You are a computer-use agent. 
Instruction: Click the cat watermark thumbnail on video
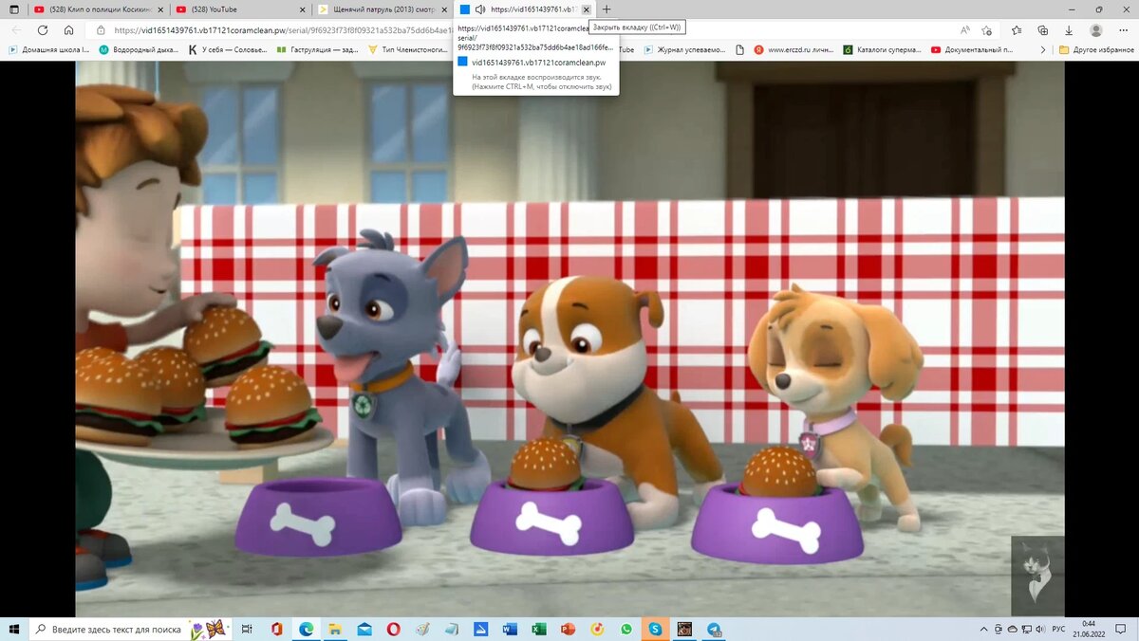pyautogui.click(x=1036, y=575)
